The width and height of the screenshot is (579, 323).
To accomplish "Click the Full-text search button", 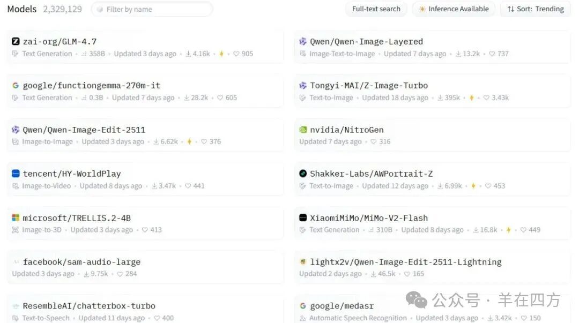I will point(376,9).
